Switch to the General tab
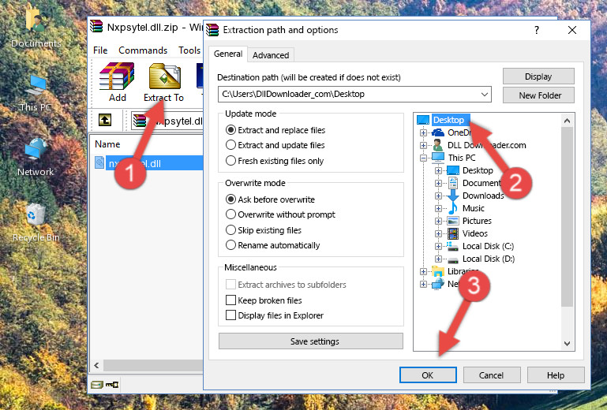 (x=228, y=54)
